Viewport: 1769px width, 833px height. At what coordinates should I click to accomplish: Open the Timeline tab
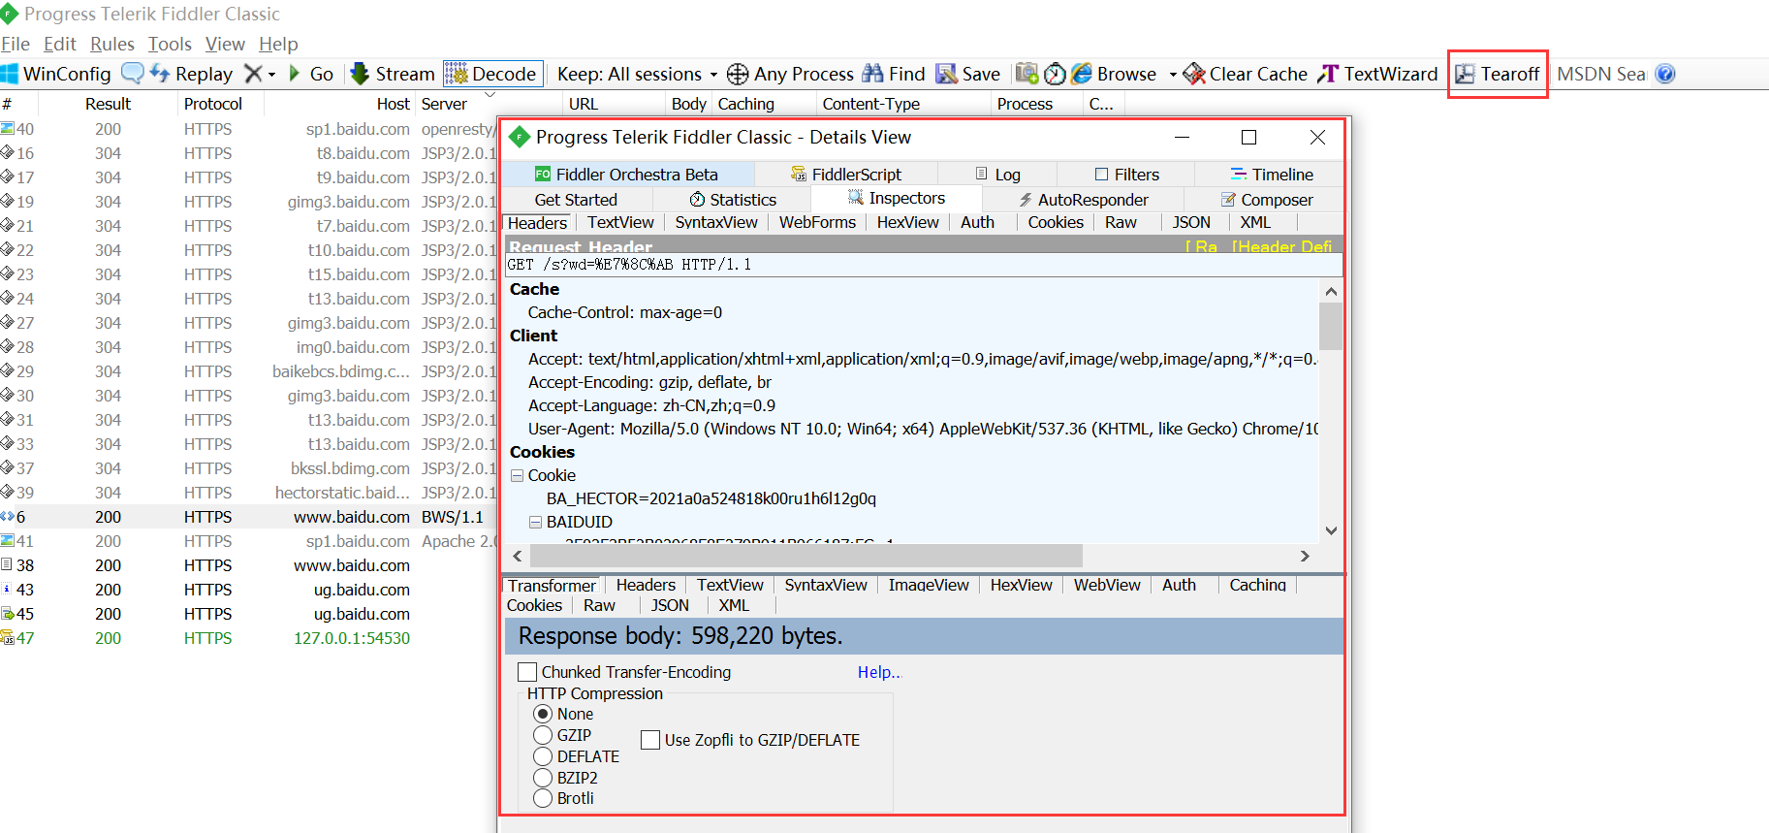point(1271,175)
